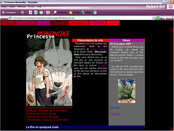Click the 'Réalisé par Hayao Miyazaki' line
Viewport: 174px width, 131px height.
[x=43, y=117]
